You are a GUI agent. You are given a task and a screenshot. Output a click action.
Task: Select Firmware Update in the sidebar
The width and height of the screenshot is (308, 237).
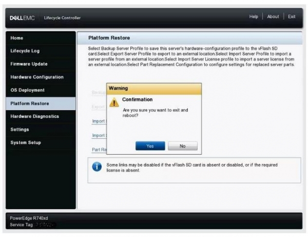coord(41,64)
